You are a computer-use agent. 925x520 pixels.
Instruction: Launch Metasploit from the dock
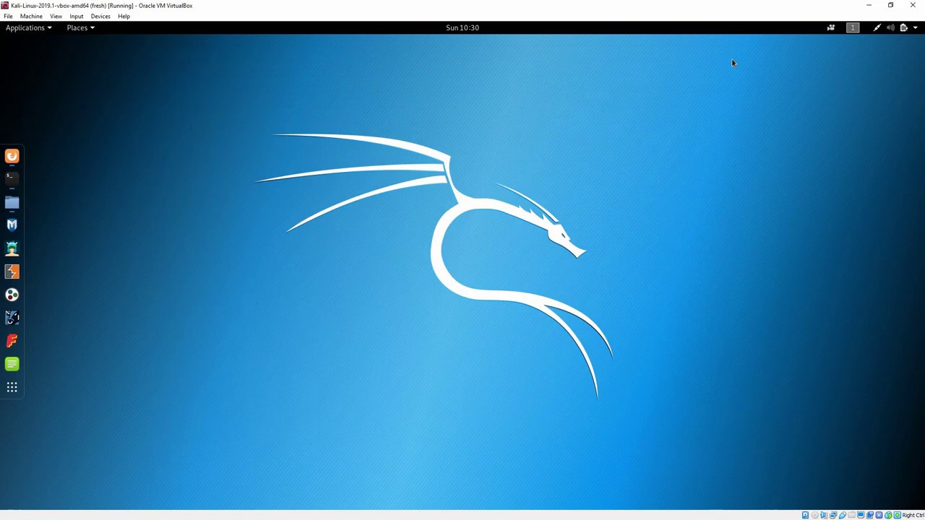[x=12, y=225]
